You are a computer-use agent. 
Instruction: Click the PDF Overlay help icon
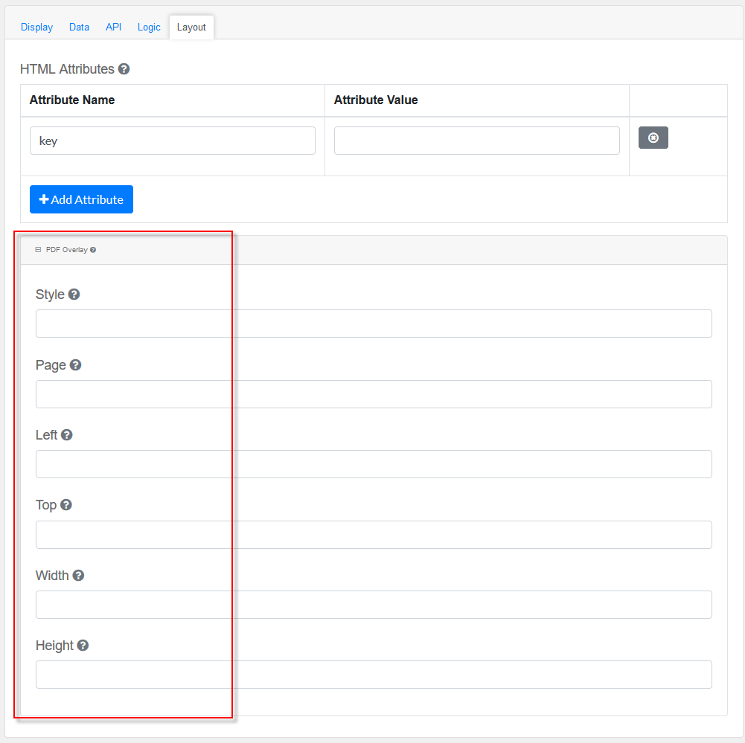[93, 250]
